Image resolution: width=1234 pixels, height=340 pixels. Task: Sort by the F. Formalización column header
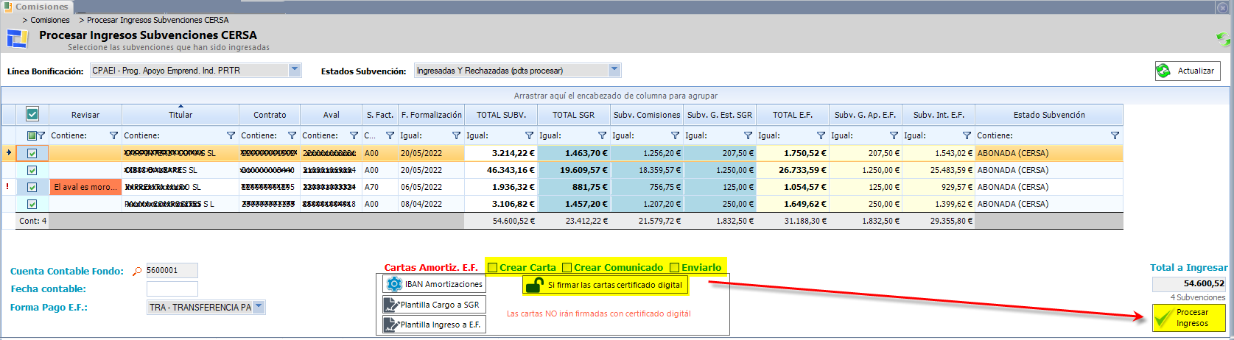(432, 115)
